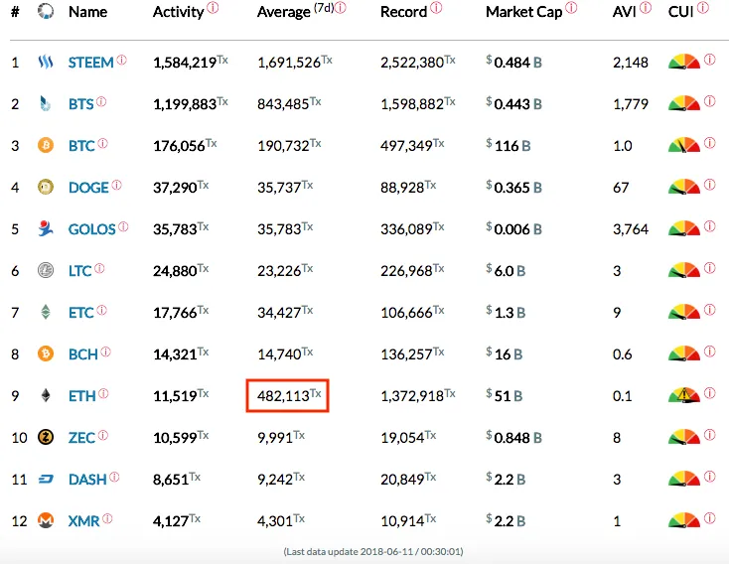Sort by the Name column header

click(x=87, y=12)
